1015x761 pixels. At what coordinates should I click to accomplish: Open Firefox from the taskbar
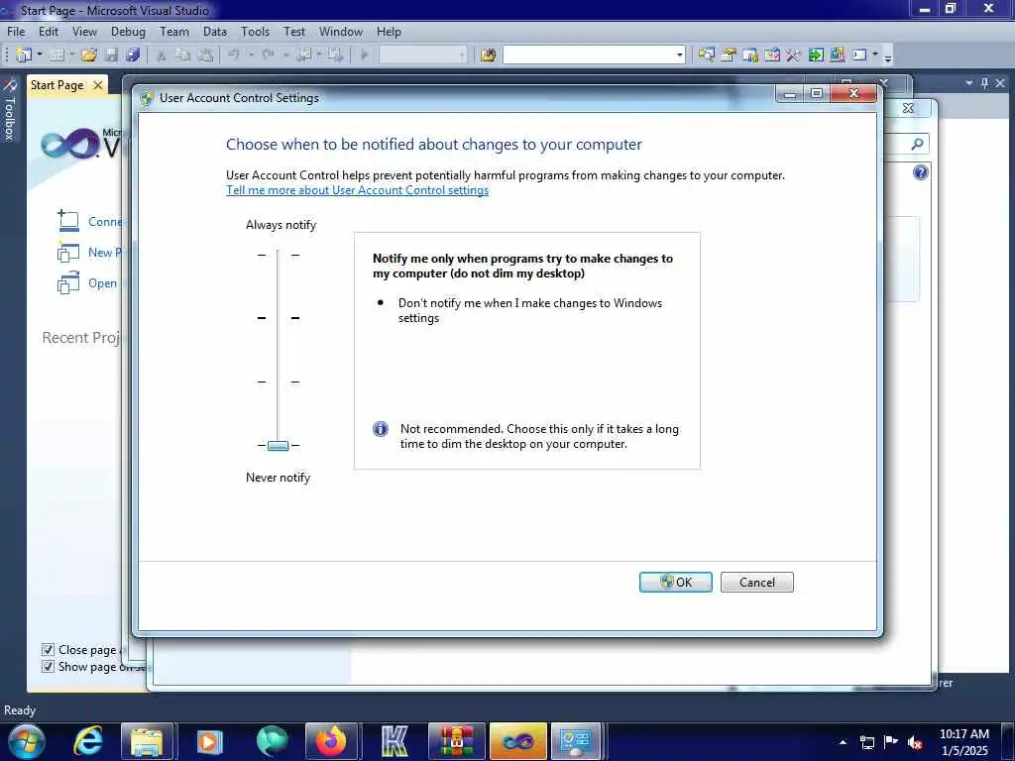(331, 741)
